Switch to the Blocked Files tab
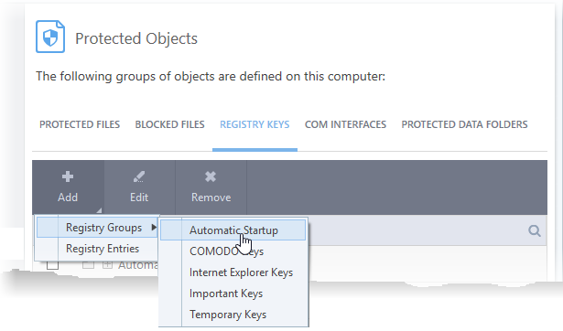563x331 pixels. pyautogui.click(x=170, y=124)
